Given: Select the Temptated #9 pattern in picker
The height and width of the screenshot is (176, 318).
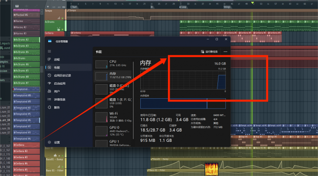Looking at the screenshot, I should click(26, 102).
